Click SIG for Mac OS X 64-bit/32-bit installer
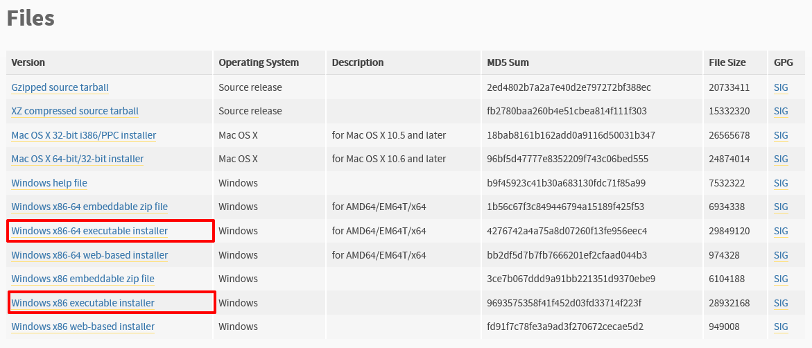Viewport: 812px width, 348px height. coord(781,159)
